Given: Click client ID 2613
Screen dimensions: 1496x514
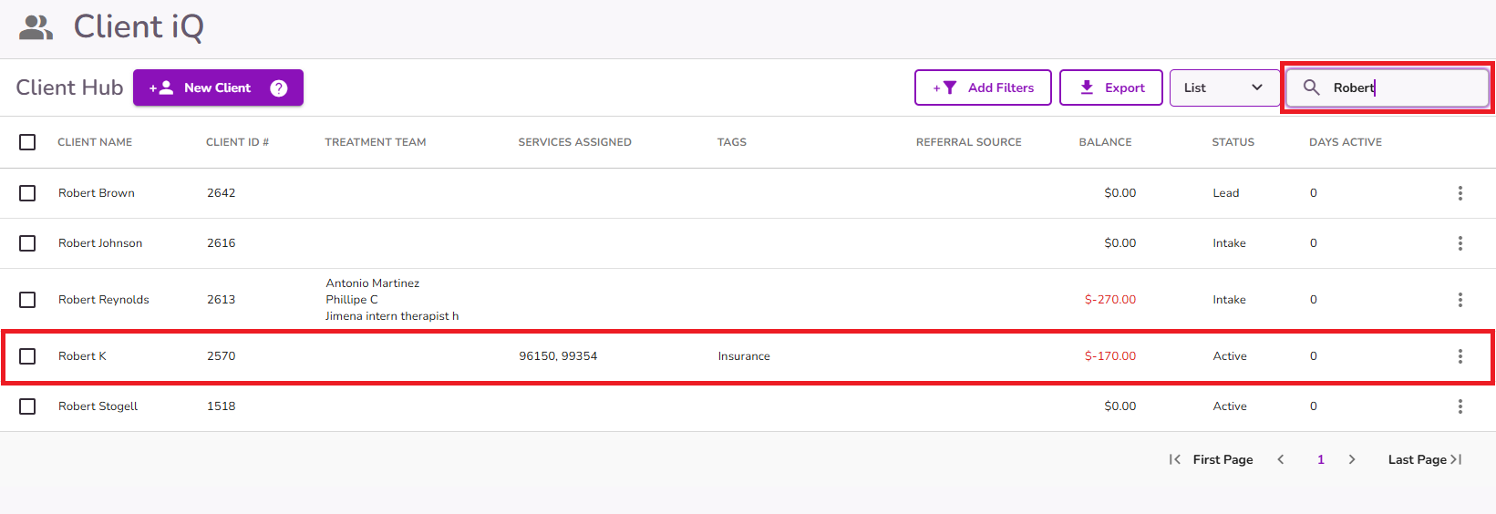Looking at the screenshot, I should (221, 300).
